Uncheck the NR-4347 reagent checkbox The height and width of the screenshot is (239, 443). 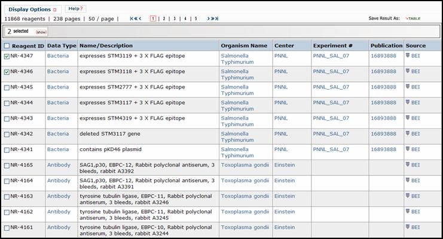click(x=7, y=56)
